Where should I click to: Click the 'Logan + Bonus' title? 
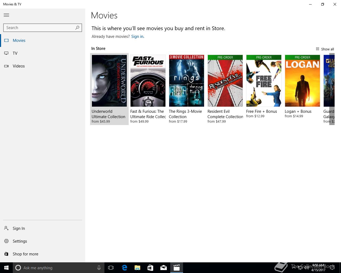click(x=298, y=111)
